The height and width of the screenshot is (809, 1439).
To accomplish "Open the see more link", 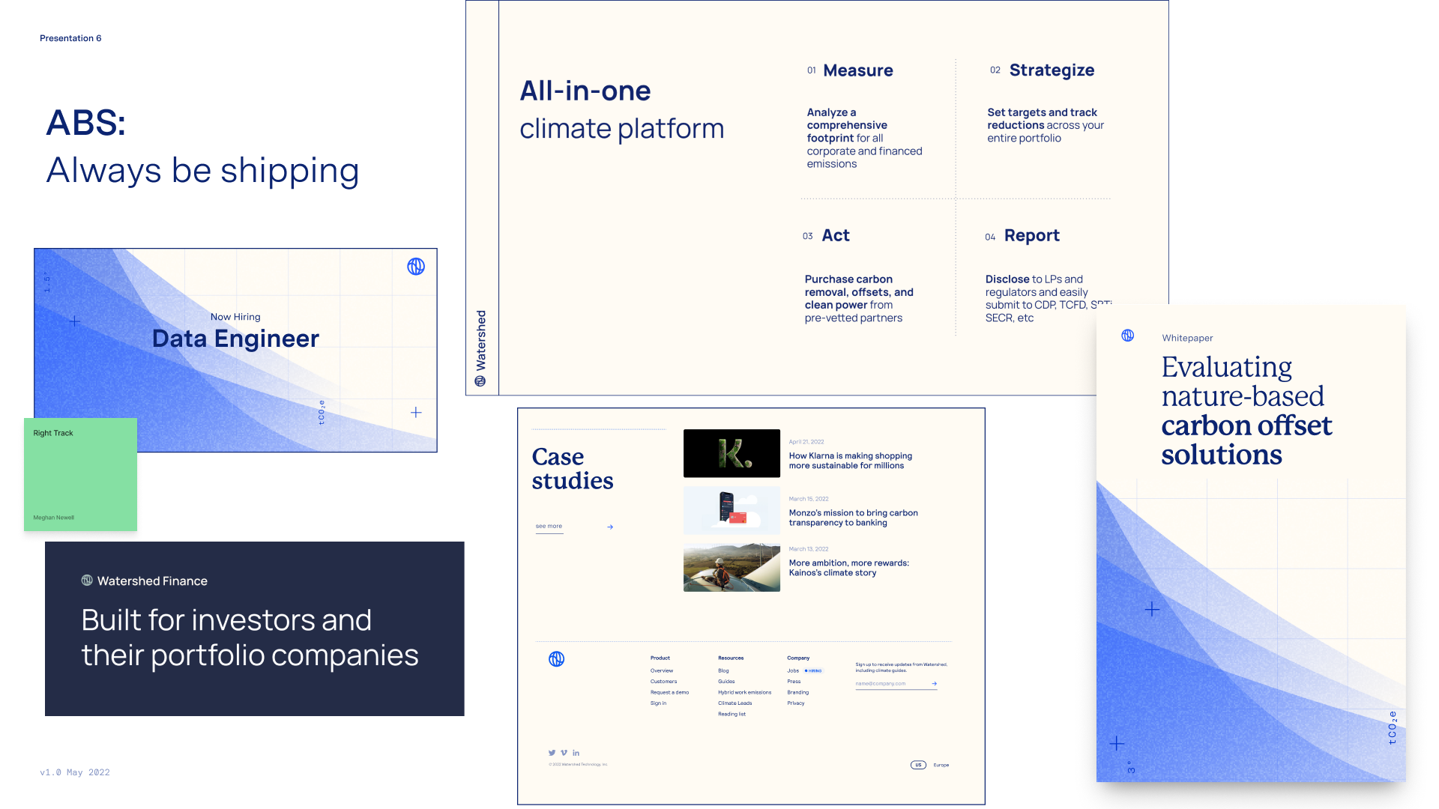I will (x=549, y=527).
